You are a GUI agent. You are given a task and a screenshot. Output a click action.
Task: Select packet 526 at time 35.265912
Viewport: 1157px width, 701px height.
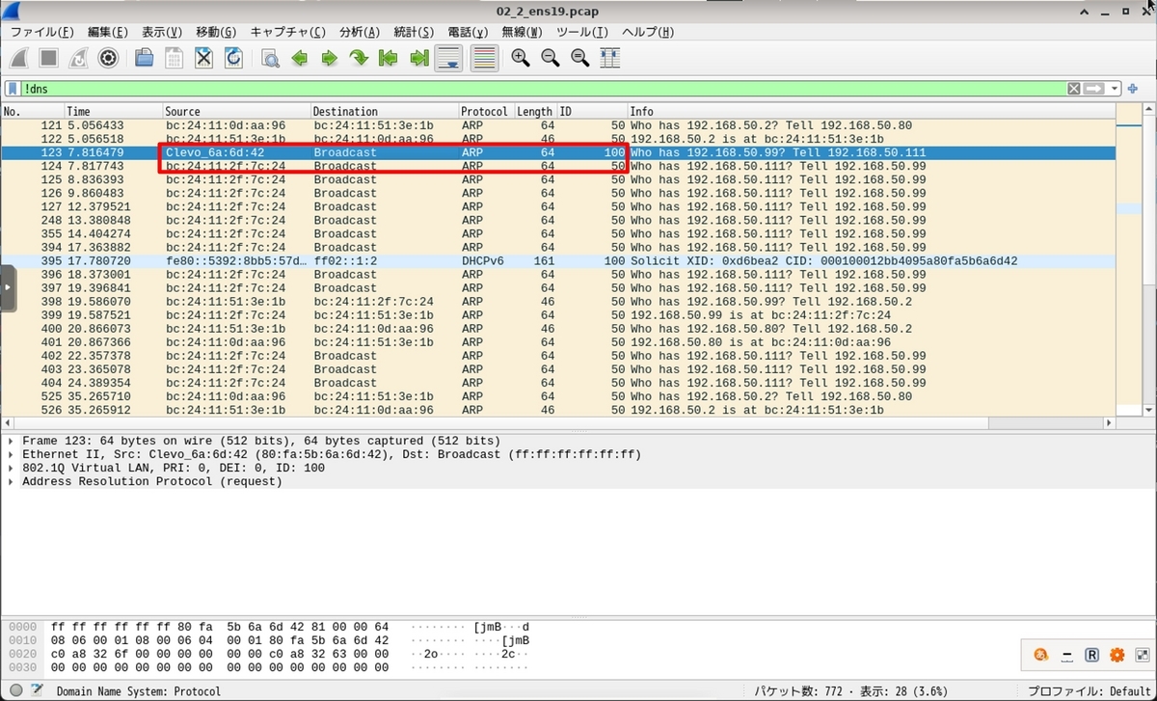(557, 410)
